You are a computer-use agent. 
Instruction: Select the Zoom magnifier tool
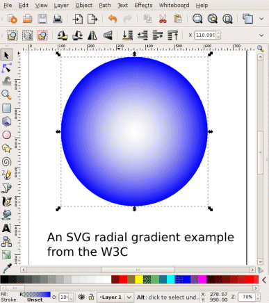click(x=6, y=95)
